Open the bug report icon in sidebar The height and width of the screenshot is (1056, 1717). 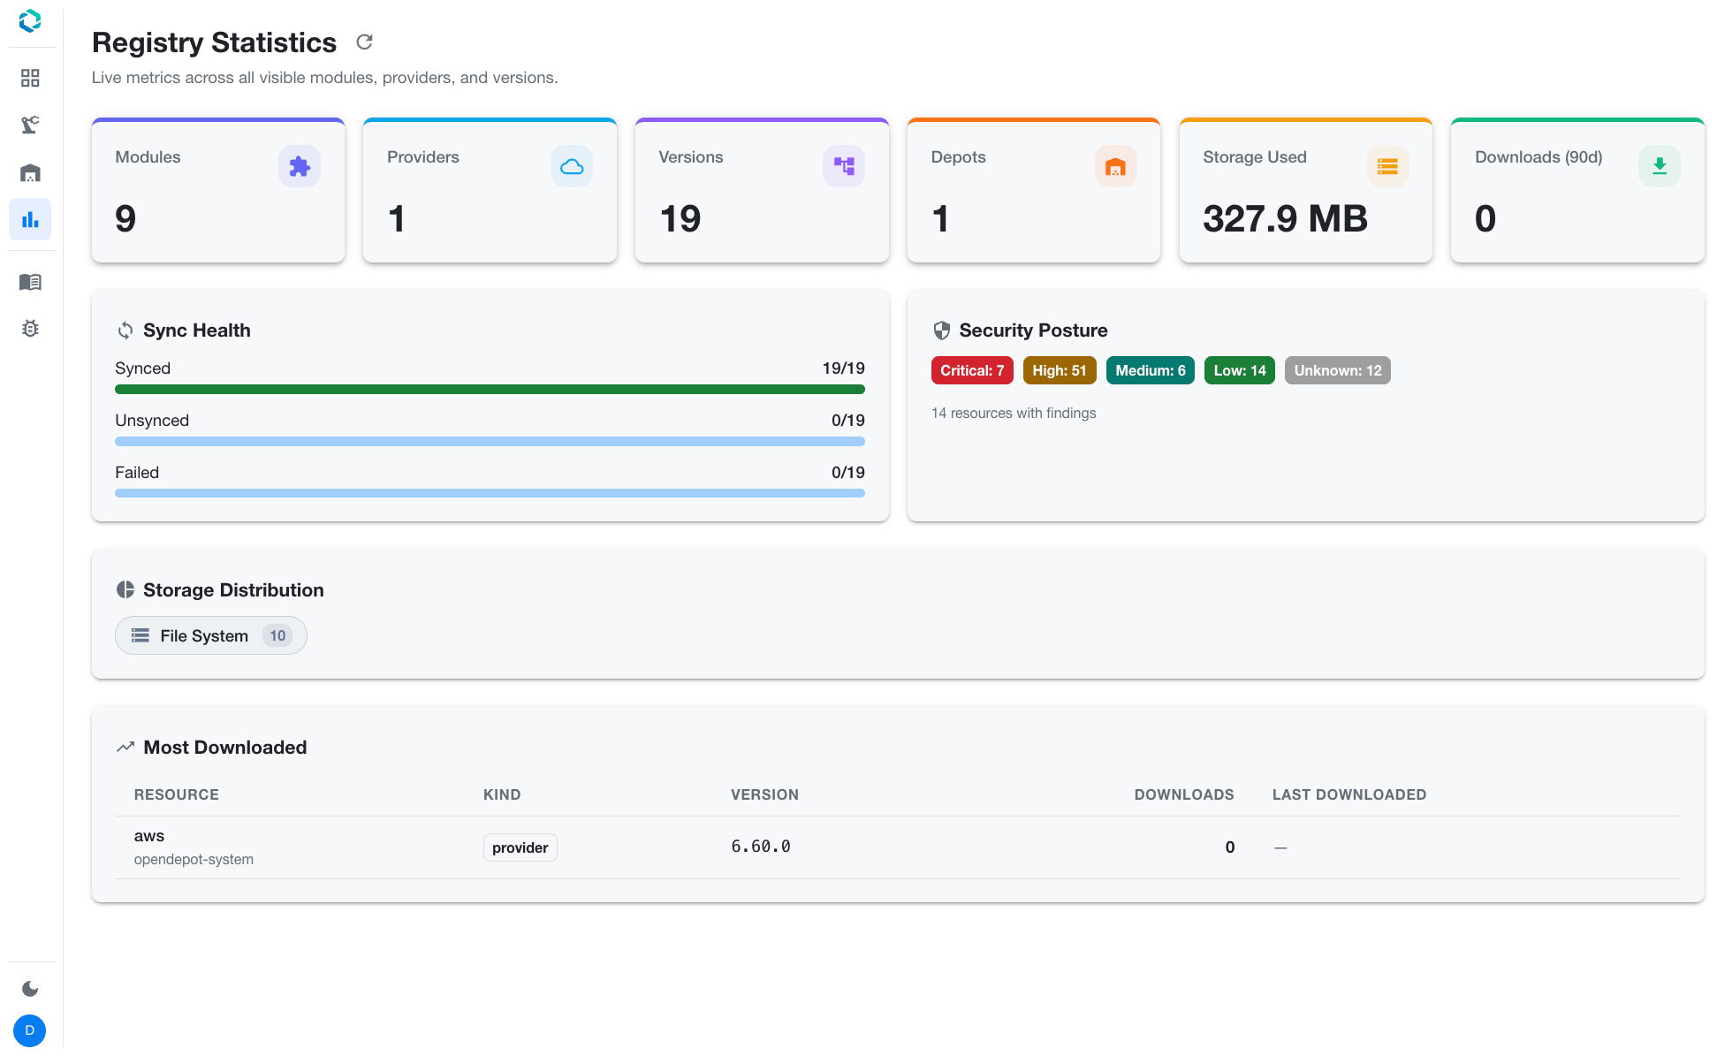point(30,329)
